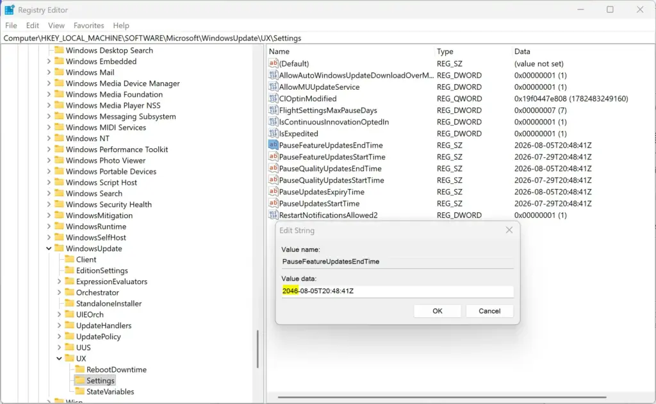Confirm the edit with OK
This screenshot has height=404, width=656.
(437, 310)
